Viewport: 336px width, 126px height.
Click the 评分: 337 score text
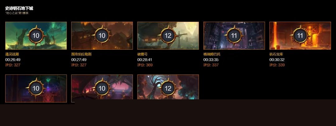[x=211, y=65]
